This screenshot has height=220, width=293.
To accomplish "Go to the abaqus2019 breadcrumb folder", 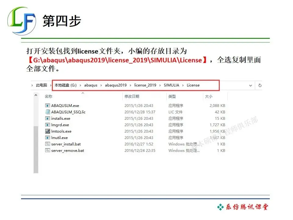I will (116, 85).
